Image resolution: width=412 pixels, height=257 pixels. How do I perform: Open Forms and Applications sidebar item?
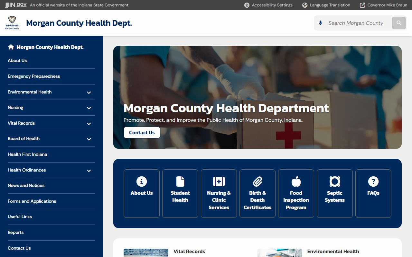pos(32,201)
